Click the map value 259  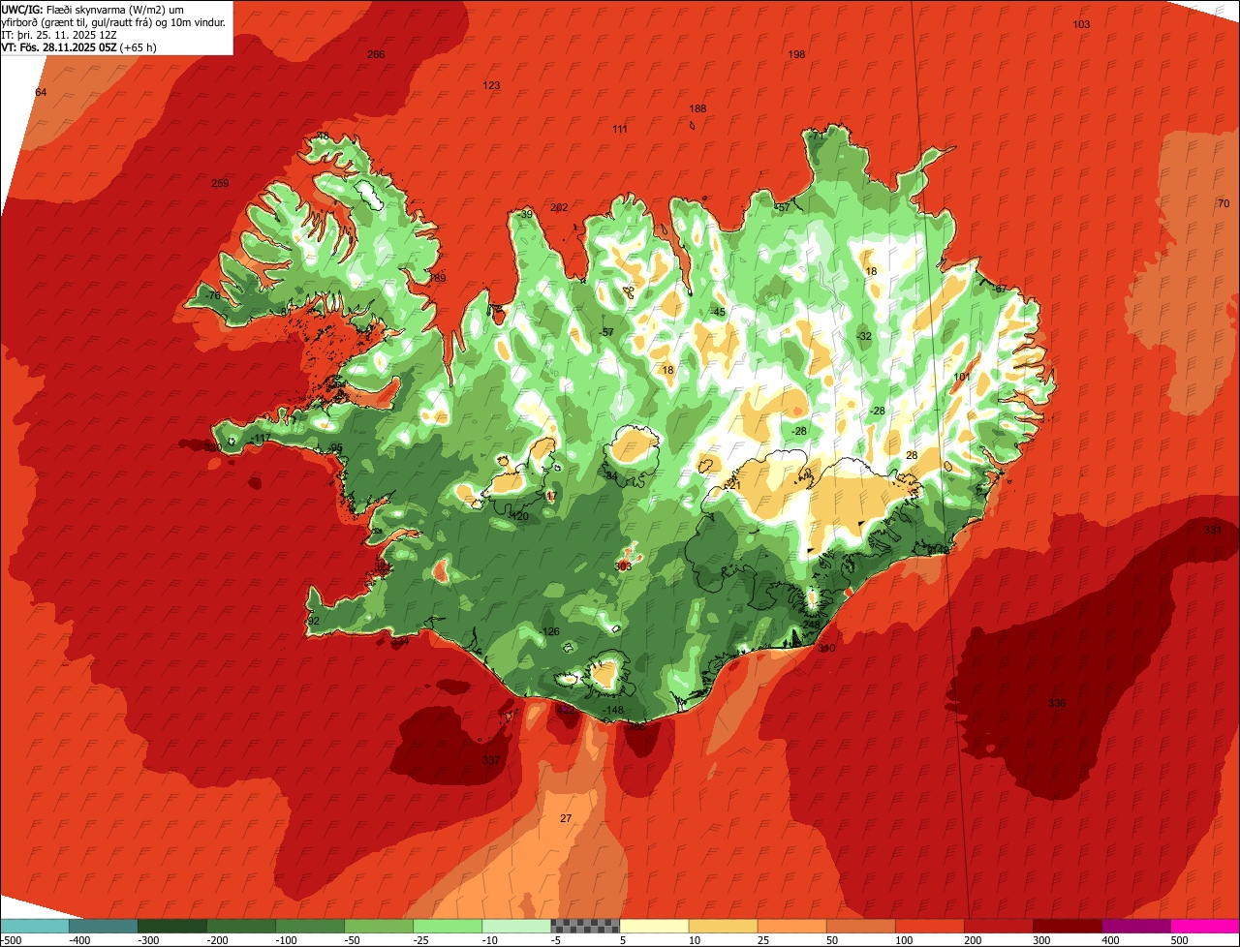coord(220,183)
